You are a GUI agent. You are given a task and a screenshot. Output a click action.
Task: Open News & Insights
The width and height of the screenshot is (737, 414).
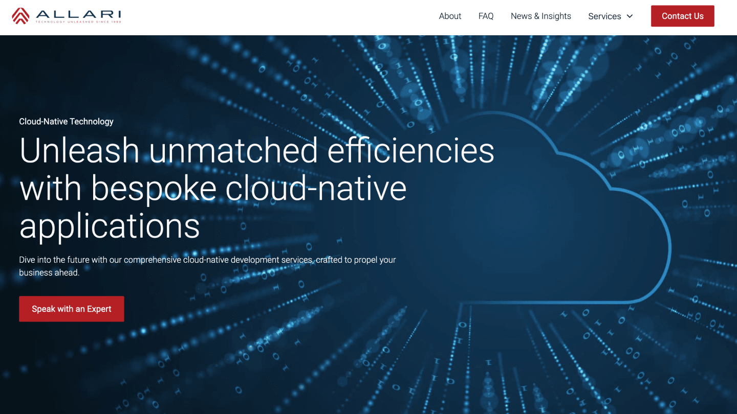click(540, 16)
